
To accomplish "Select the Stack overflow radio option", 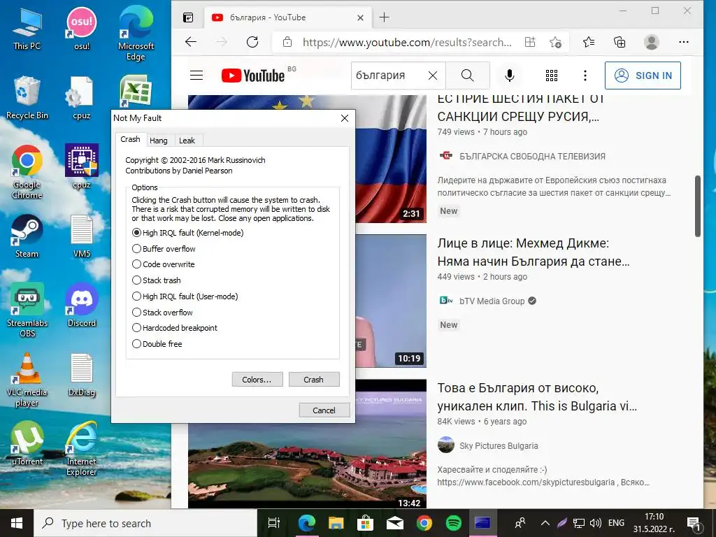I will click(162, 313).
